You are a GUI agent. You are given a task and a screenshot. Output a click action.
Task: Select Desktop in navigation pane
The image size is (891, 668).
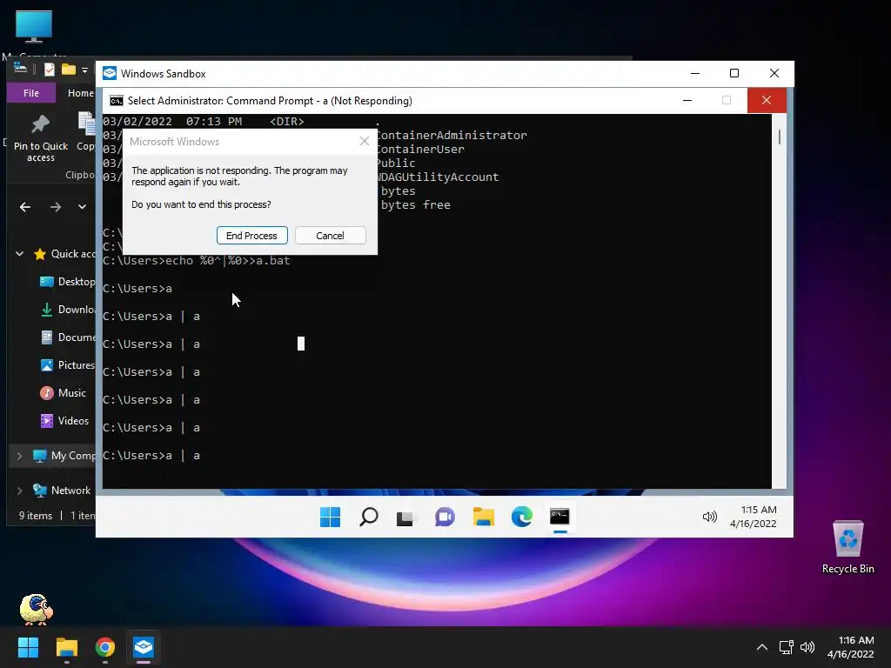(68, 282)
